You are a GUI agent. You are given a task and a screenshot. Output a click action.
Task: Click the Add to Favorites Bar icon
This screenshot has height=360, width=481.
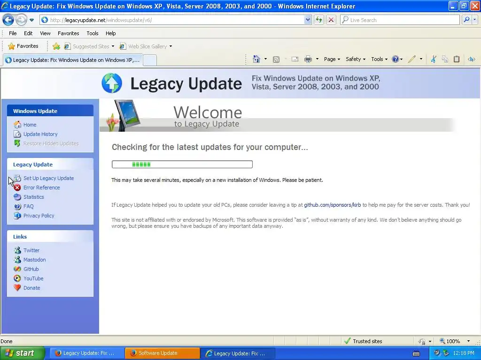pos(56,46)
